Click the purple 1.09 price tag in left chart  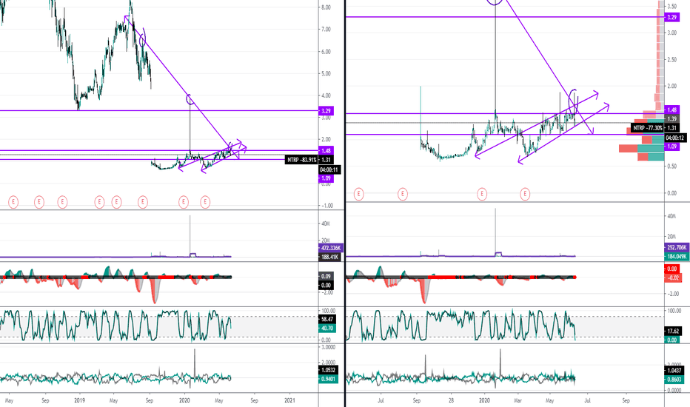pos(326,178)
